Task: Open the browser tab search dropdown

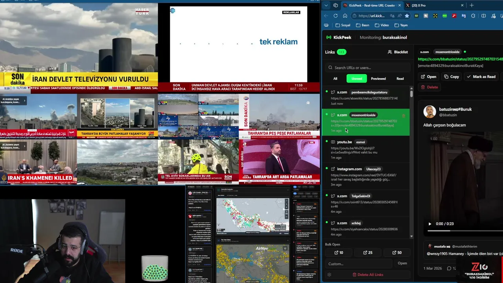Action: 326,5
